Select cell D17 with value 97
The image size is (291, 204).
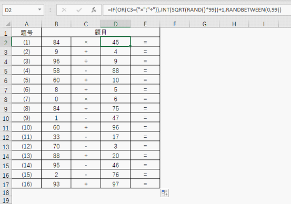[115, 184]
